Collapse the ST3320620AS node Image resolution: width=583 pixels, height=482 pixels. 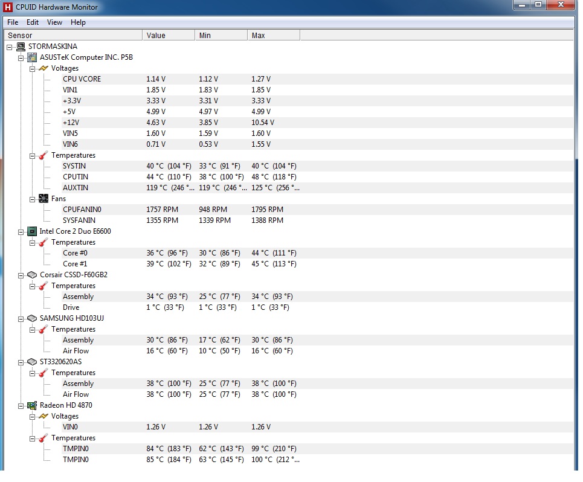21,362
